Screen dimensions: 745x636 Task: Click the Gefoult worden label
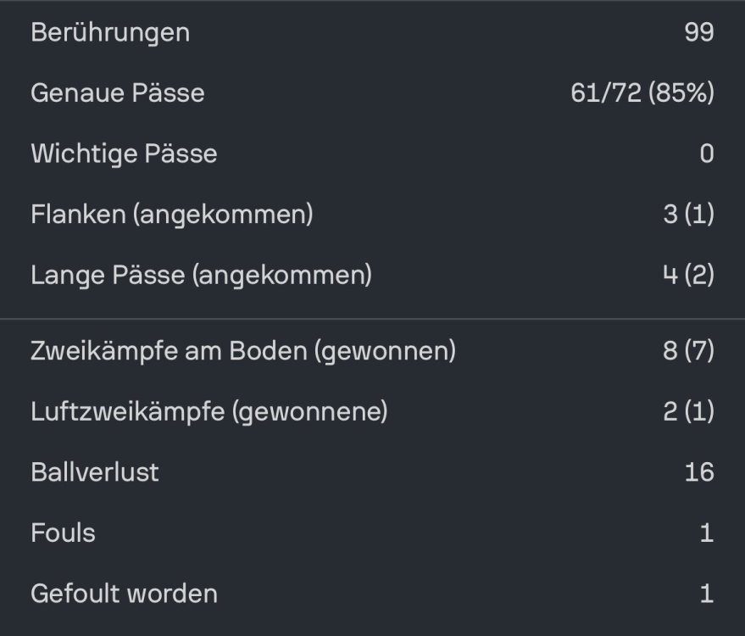coord(124,593)
